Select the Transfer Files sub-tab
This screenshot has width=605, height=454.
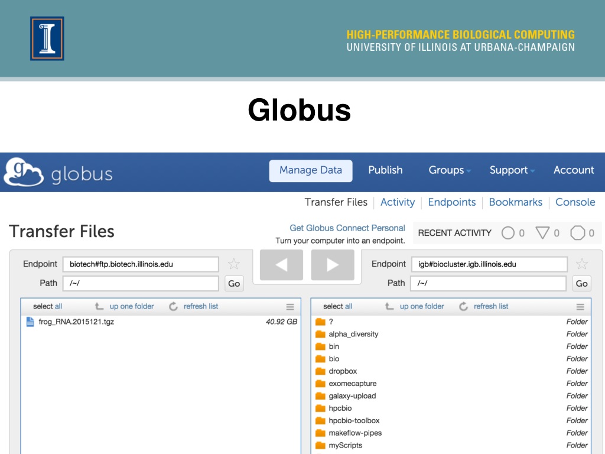click(x=336, y=202)
